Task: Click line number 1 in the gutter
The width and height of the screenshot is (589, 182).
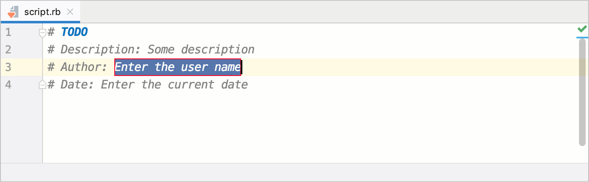Action: [x=8, y=32]
